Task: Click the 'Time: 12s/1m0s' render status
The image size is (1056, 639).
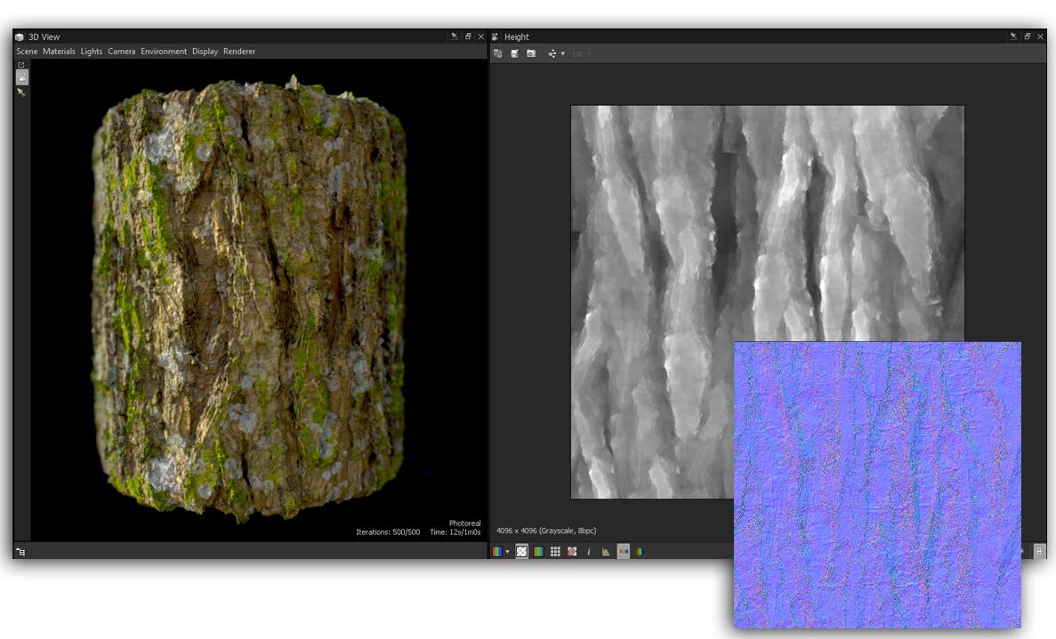Action: click(x=455, y=532)
